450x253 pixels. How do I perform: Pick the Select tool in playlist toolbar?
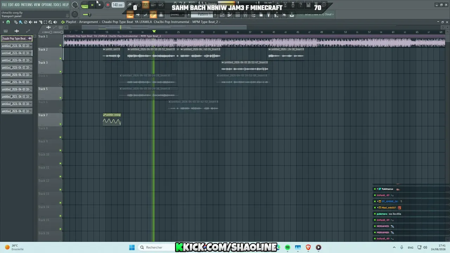click(x=45, y=22)
